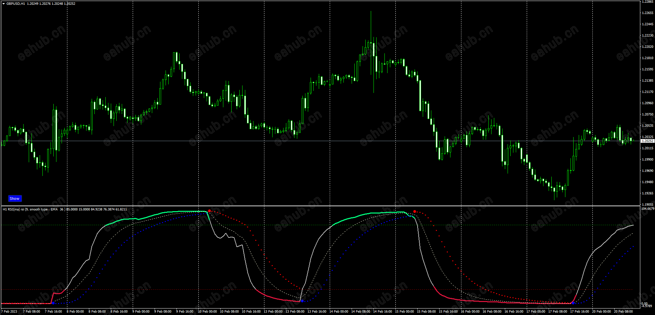The width and height of the screenshot is (655, 315).
Task: Click the '16 Feb 08:00' time label
Action: [492, 312]
